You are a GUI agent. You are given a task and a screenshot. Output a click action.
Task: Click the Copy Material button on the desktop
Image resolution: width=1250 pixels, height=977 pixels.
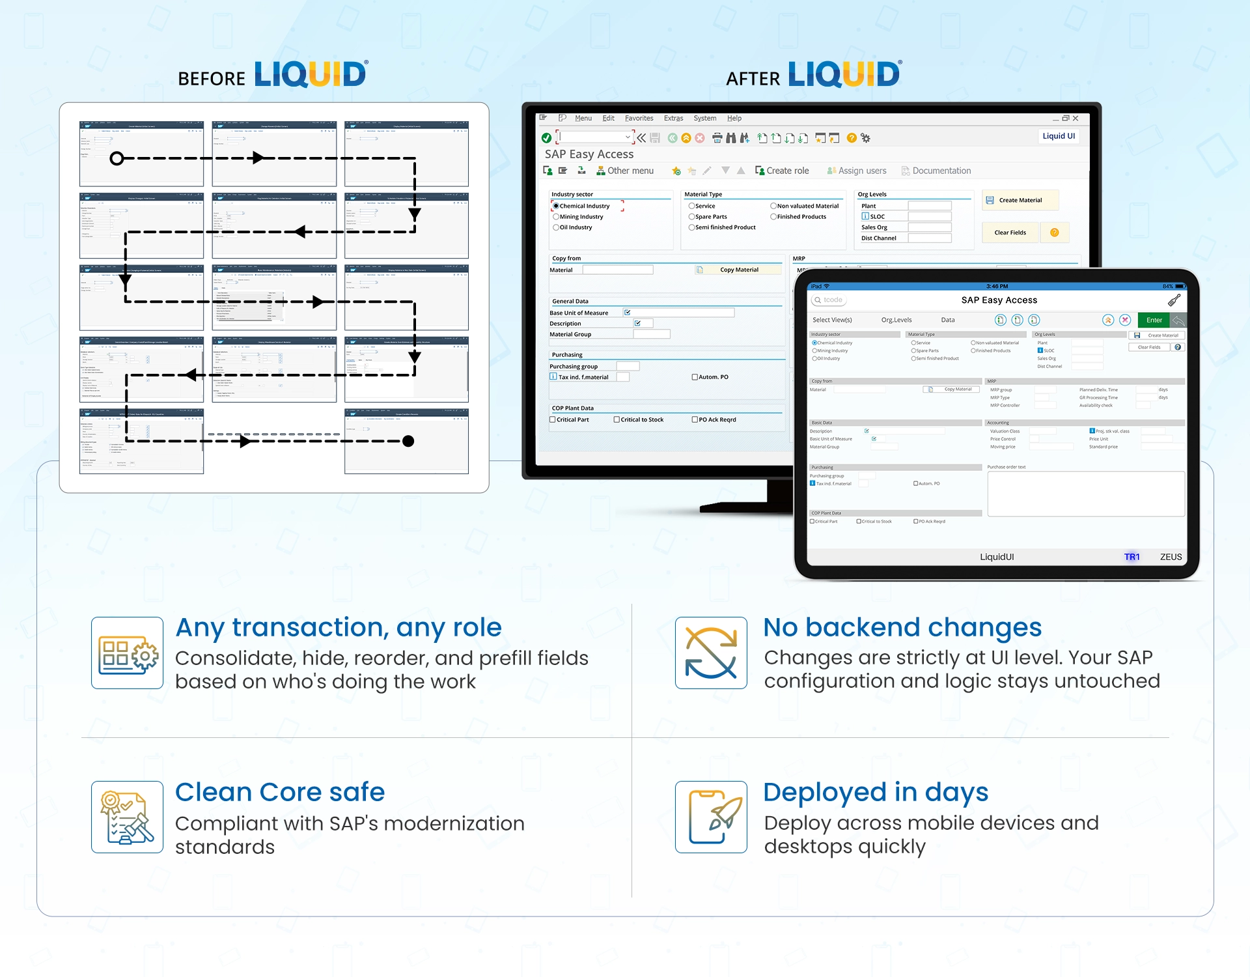(738, 270)
